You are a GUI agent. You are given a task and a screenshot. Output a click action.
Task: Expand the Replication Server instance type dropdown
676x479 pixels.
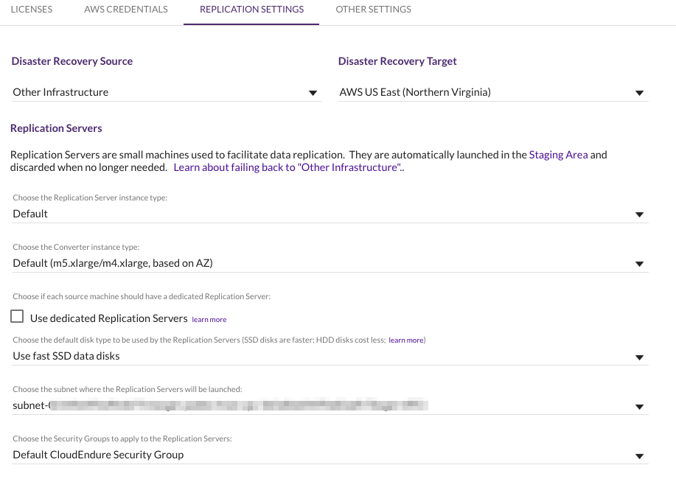coord(330,214)
